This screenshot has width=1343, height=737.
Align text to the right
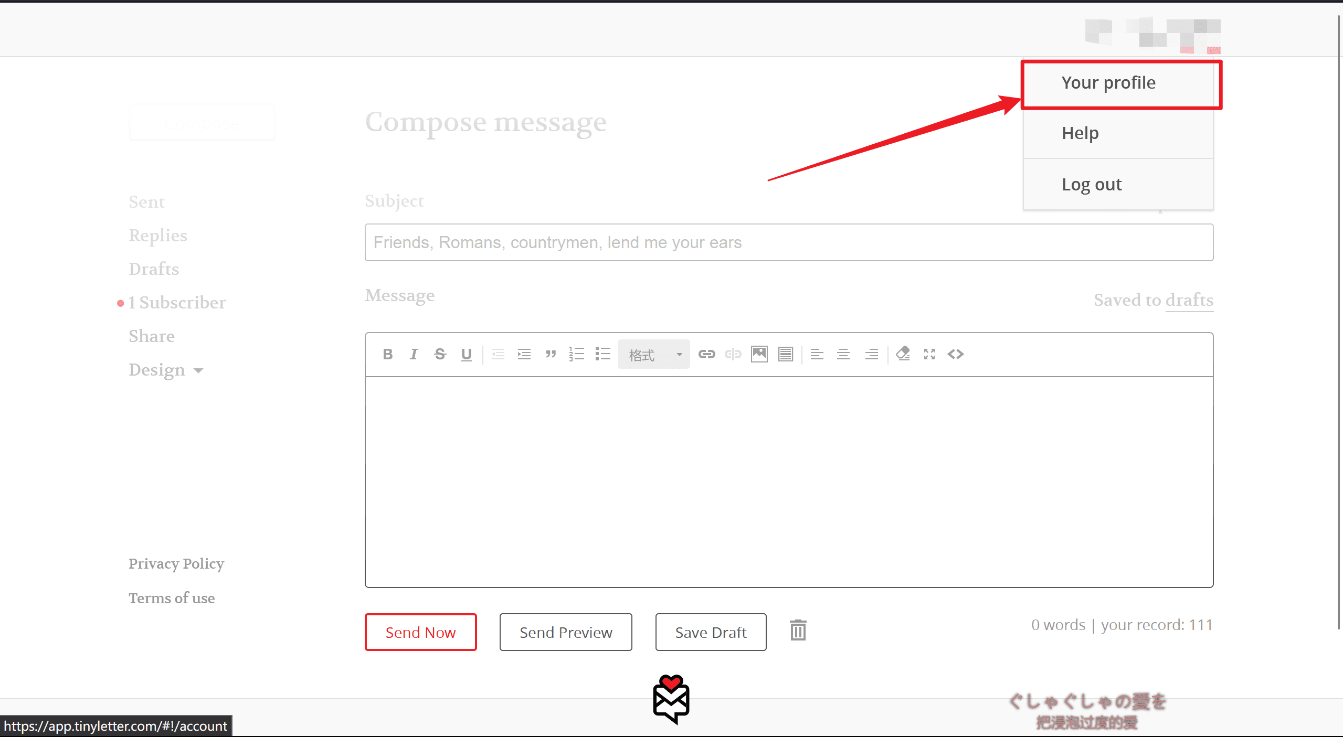coord(871,355)
